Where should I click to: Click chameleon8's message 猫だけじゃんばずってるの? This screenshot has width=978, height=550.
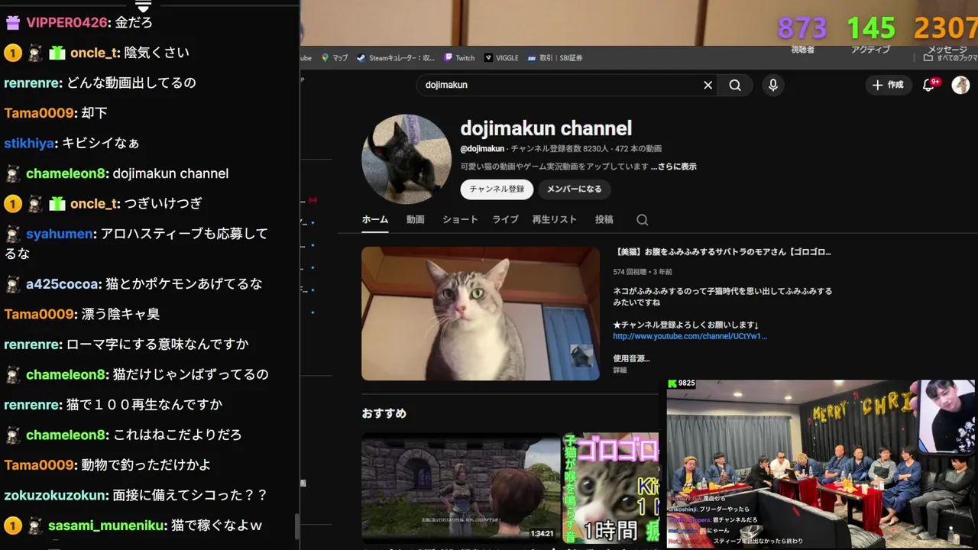[191, 374]
